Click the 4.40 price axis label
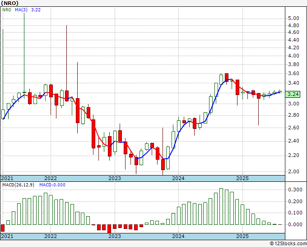 [293, 40]
